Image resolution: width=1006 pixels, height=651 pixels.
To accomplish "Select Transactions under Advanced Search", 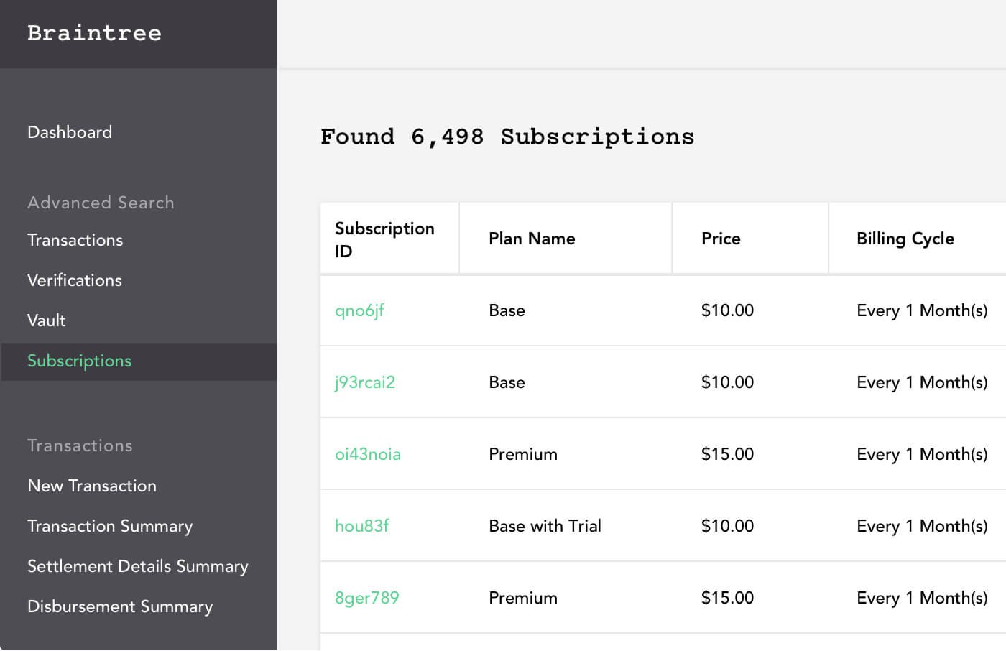I will point(75,240).
